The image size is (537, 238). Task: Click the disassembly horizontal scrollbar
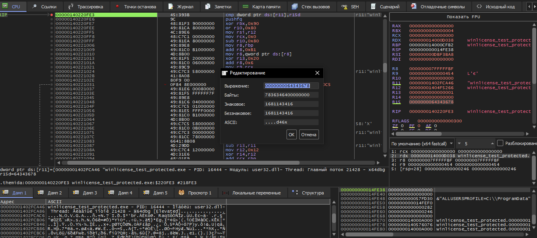tap(218, 162)
